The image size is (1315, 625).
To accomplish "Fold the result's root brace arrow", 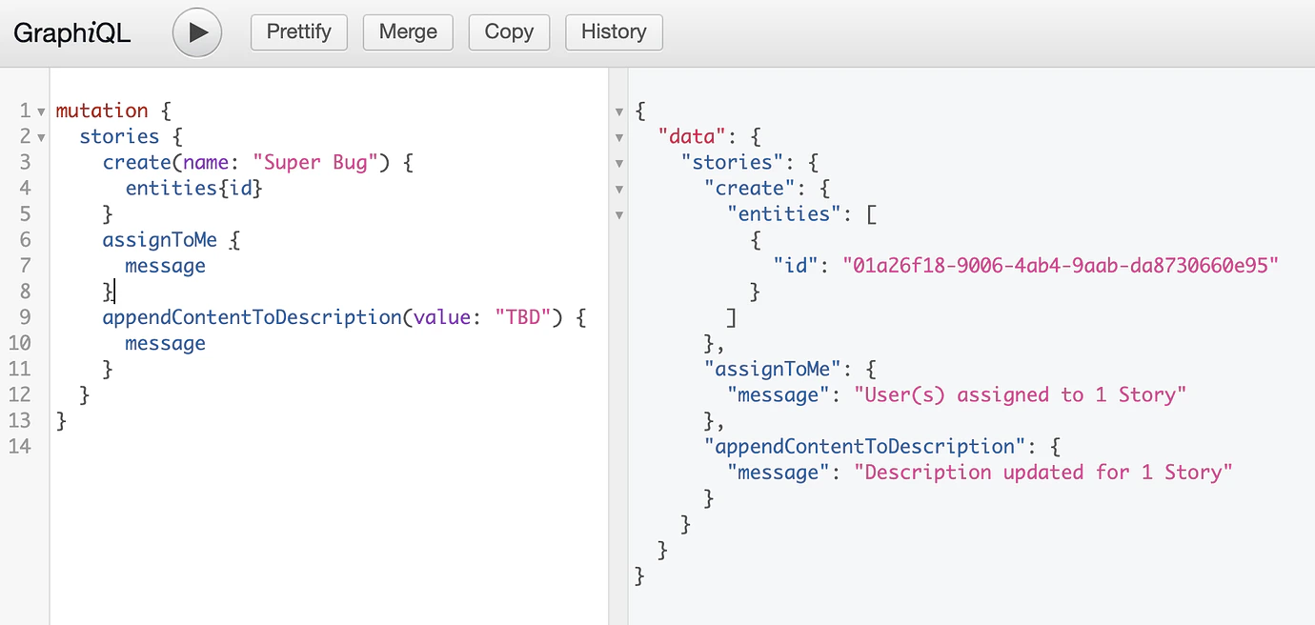I will pyautogui.click(x=619, y=111).
